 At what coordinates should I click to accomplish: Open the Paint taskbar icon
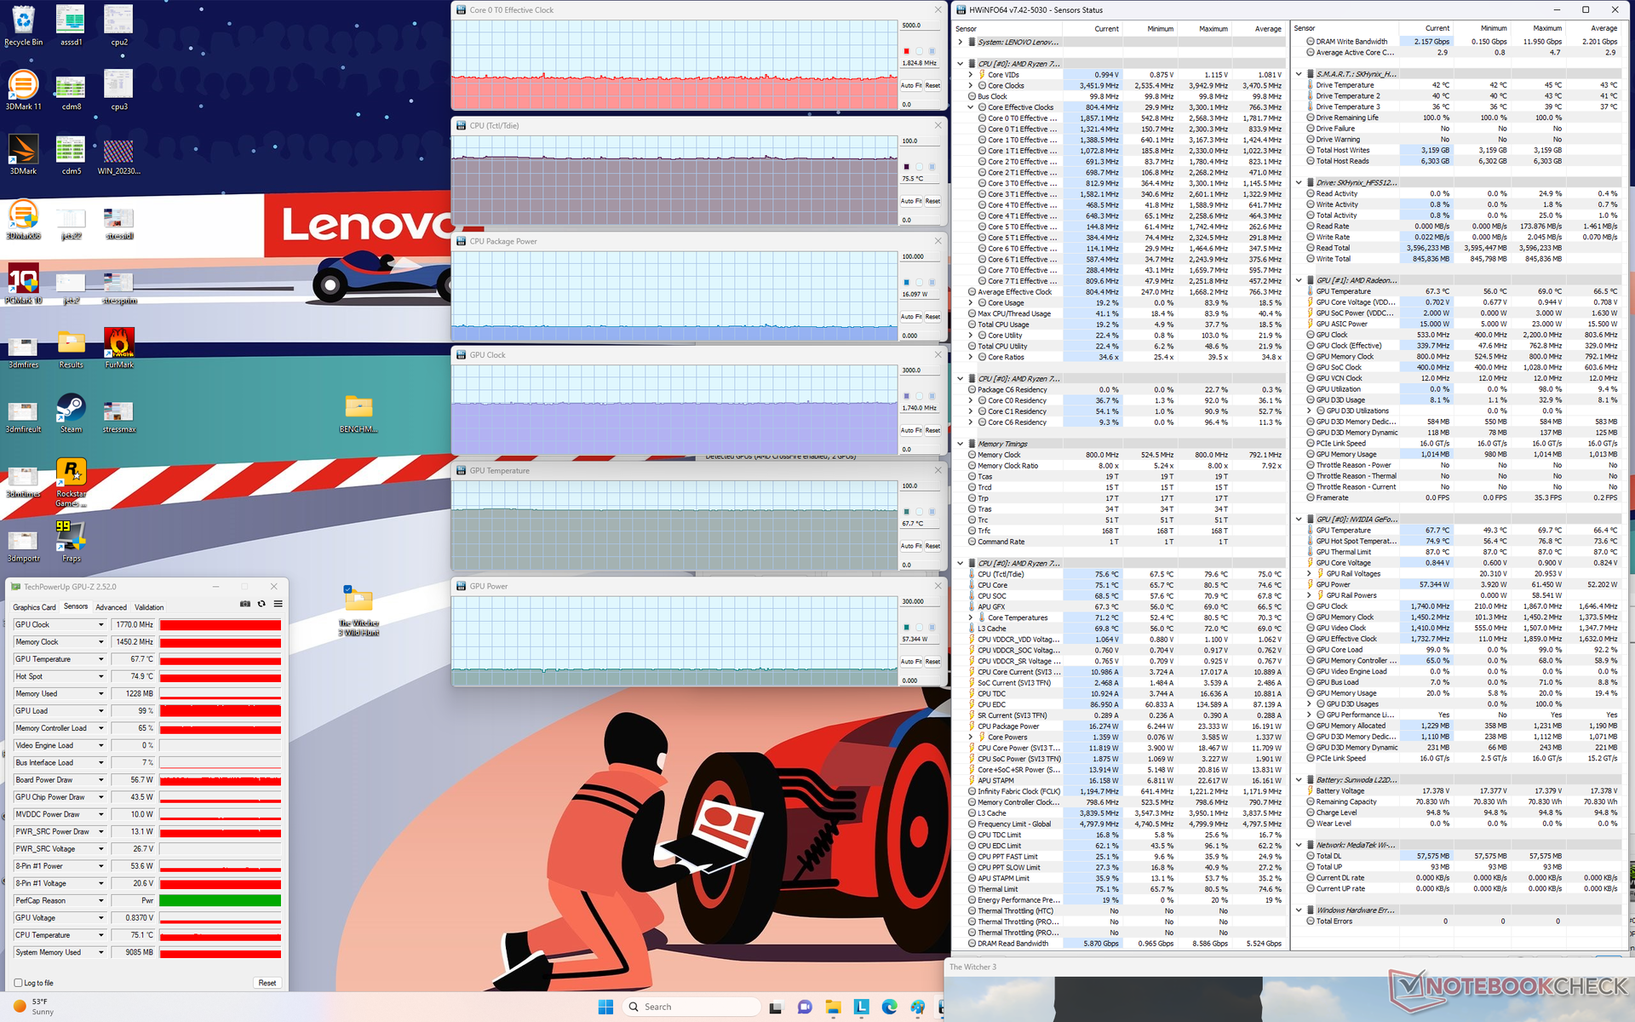click(x=917, y=1007)
